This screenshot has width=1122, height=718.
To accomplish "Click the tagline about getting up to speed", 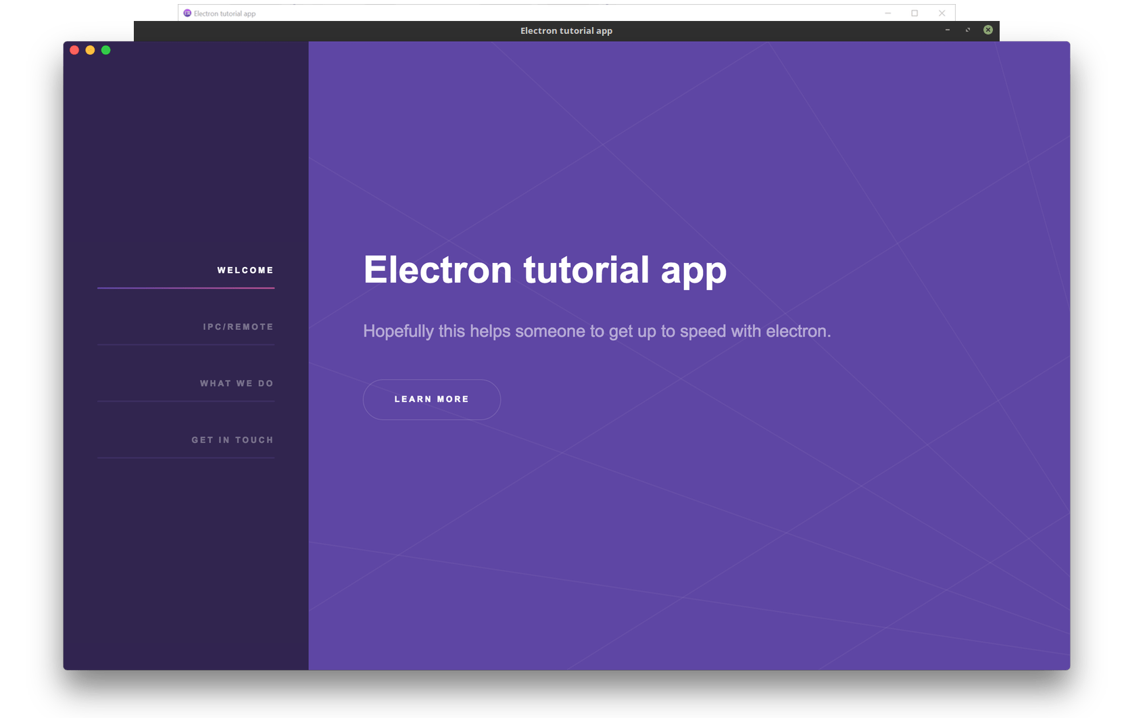I will click(597, 331).
